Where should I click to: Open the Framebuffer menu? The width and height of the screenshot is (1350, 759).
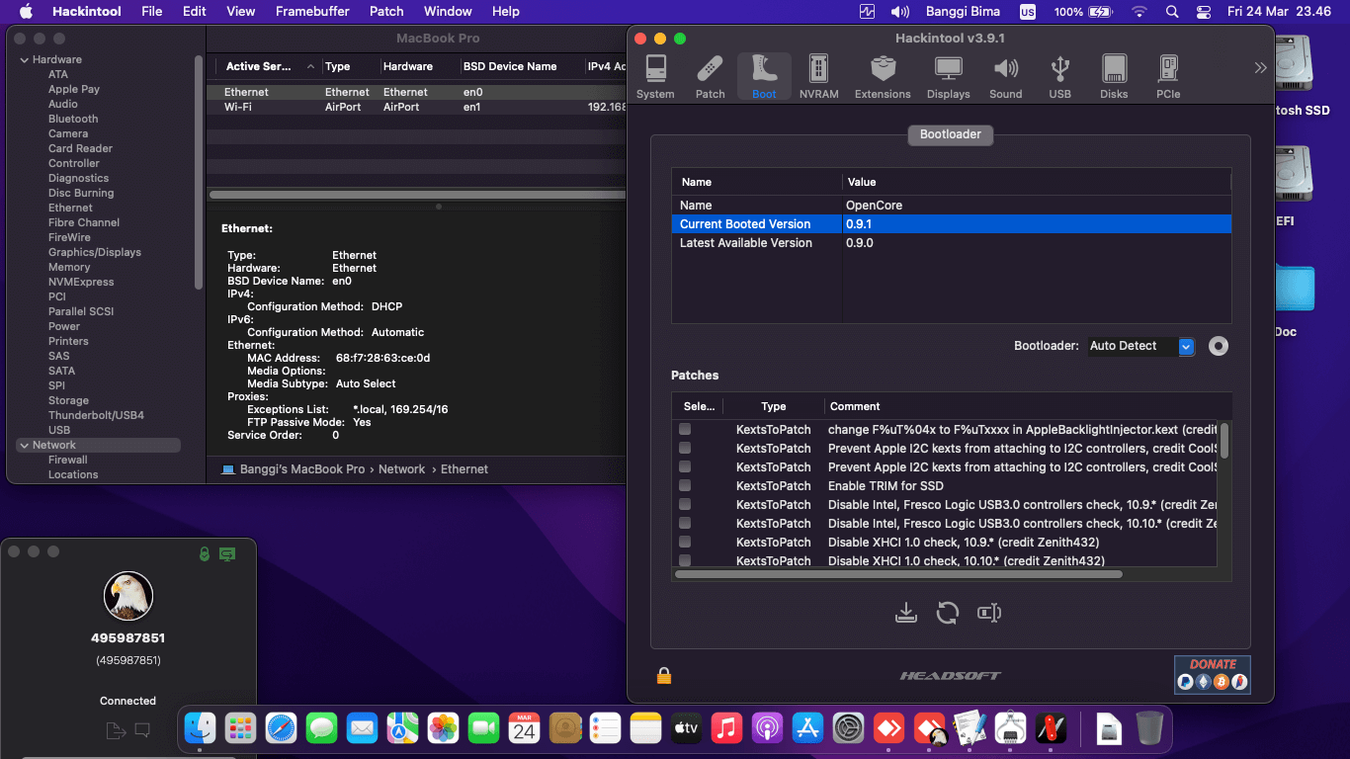tap(313, 12)
